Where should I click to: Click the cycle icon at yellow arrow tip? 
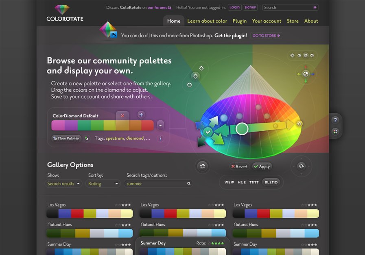click(299, 124)
